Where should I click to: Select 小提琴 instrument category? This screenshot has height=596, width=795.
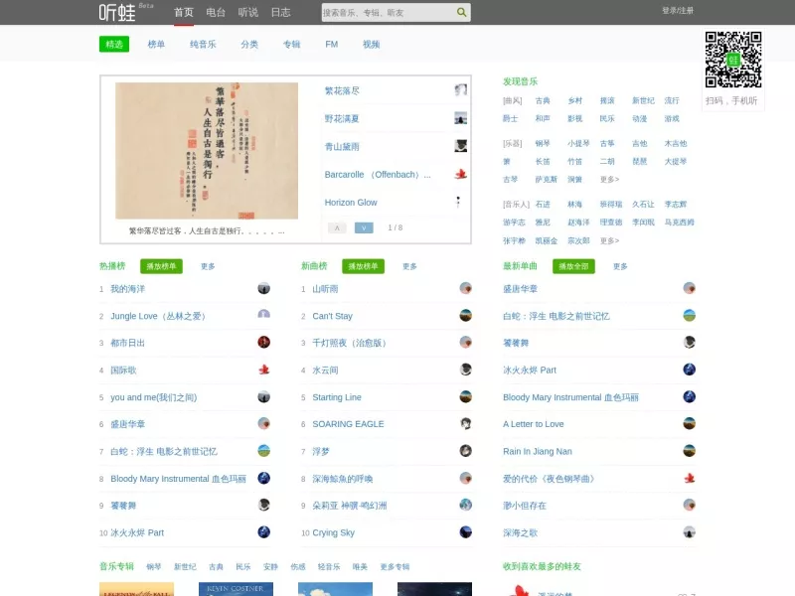click(578, 143)
